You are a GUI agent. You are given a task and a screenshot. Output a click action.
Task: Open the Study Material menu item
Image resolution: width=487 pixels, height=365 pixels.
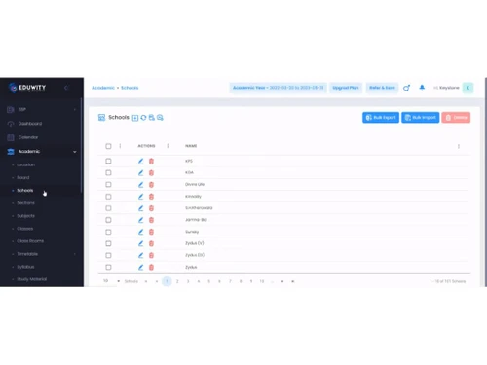[x=31, y=279]
